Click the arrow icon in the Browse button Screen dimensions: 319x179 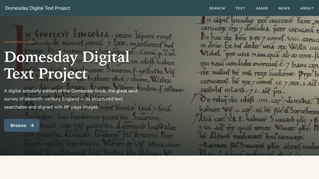click(x=32, y=125)
